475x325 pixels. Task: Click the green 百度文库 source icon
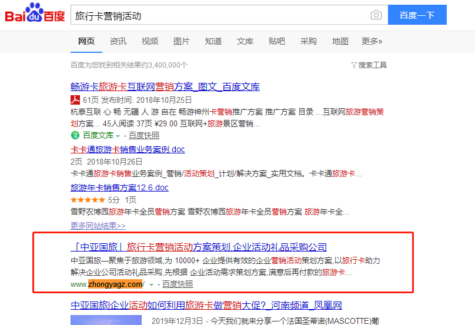[75, 135]
